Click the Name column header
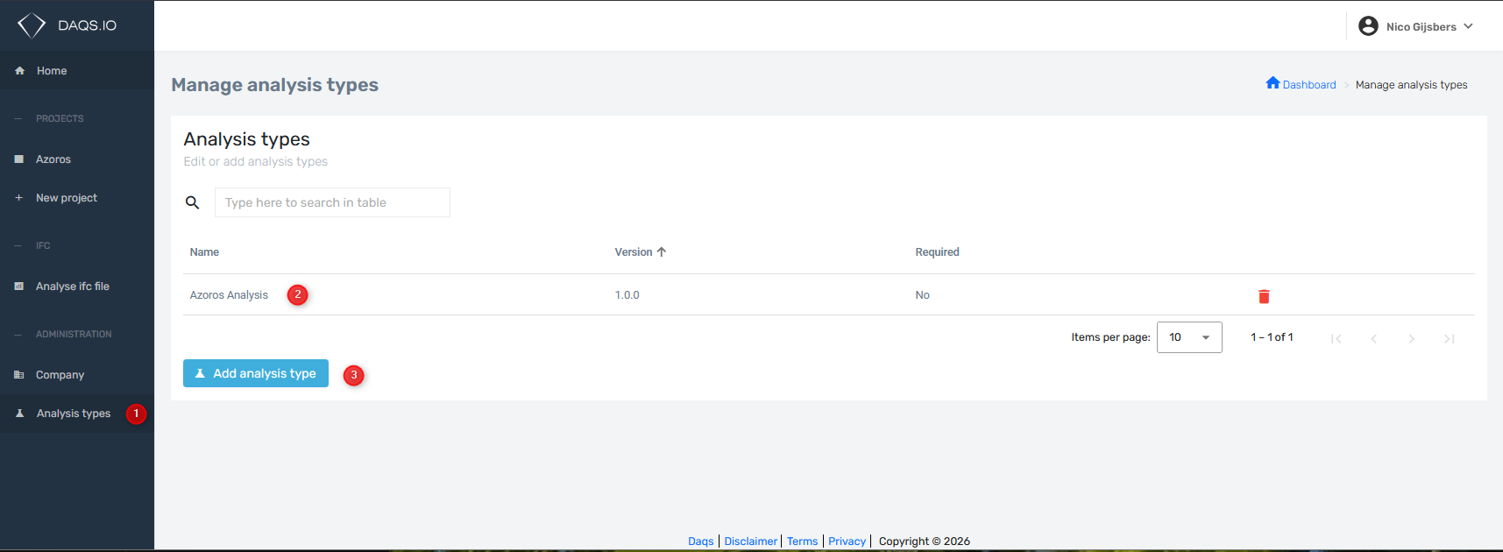 tap(204, 252)
